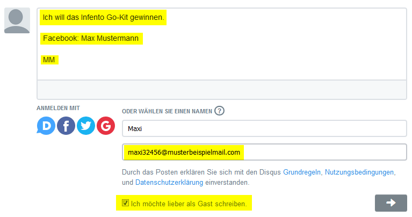The width and height of the screenshot is (412, 217).
Task: Click the gray toolbar strip below the comment
Action: pos(222,90)
